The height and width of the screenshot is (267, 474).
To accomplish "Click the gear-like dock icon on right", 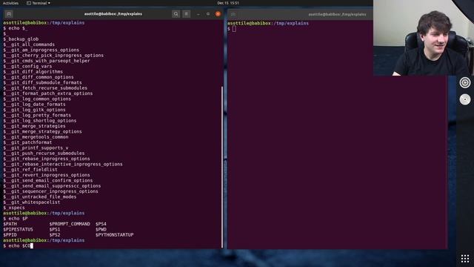I will 465,82.
